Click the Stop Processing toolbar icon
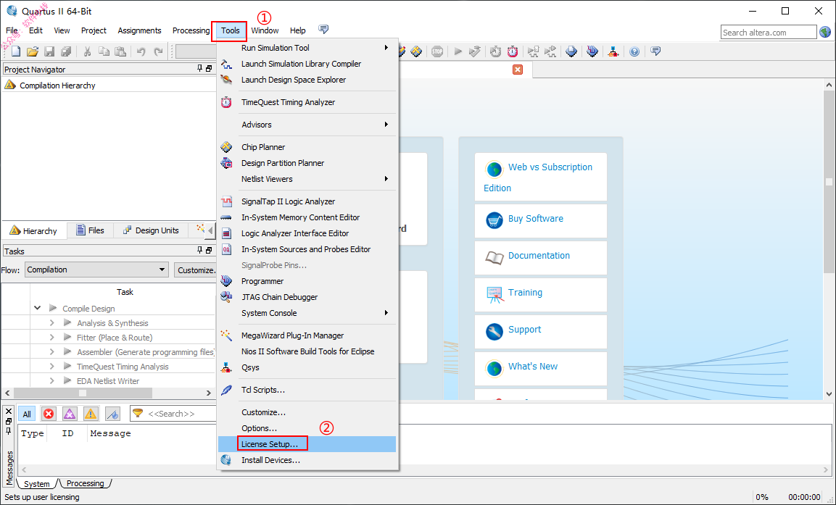 pyautogui.click(x=437, y=51)
